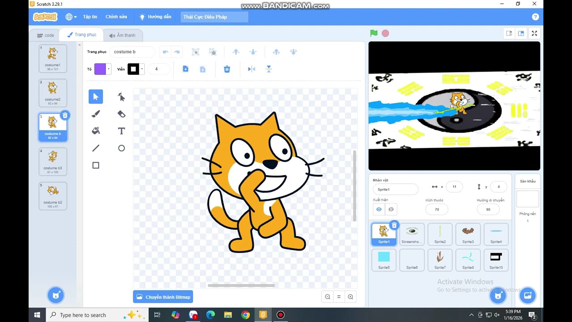
Task: Open the Tập tin menu
Action: coord(90,17)
